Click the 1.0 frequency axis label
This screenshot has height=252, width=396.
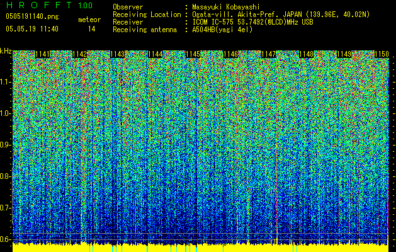[x=6, y=113]
